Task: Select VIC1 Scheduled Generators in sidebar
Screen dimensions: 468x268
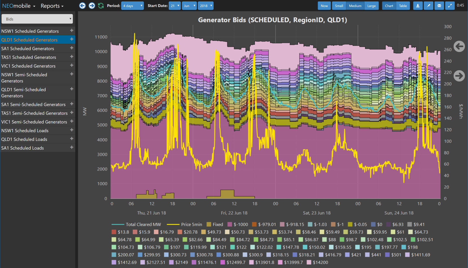Action: (28, 66)
